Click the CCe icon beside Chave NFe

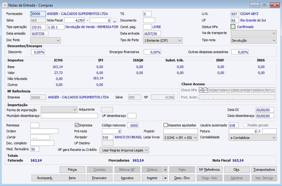tap(206, 90)
